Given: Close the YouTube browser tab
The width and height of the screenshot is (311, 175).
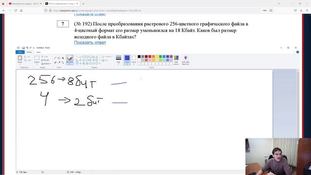Looking at the screenshot, I should coord(41,3).
